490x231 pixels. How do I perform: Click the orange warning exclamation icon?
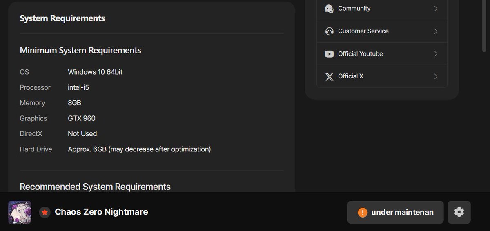(362, 213)
